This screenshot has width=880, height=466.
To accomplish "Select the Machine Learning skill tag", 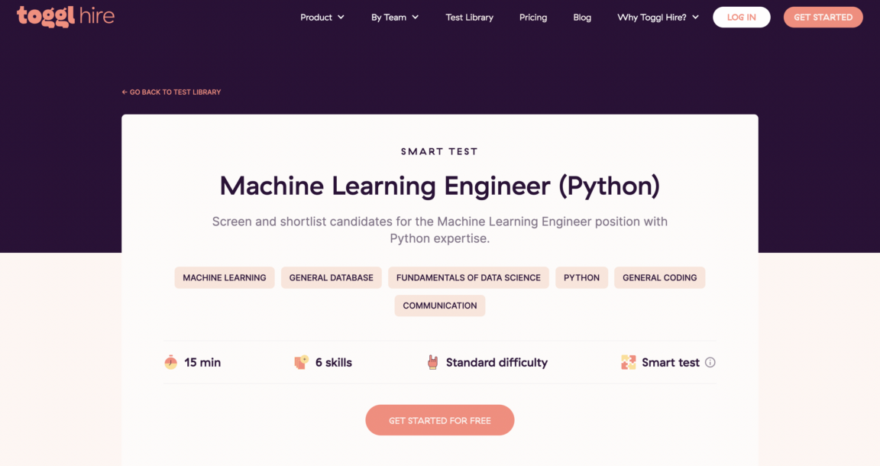I will click(225, 277).
